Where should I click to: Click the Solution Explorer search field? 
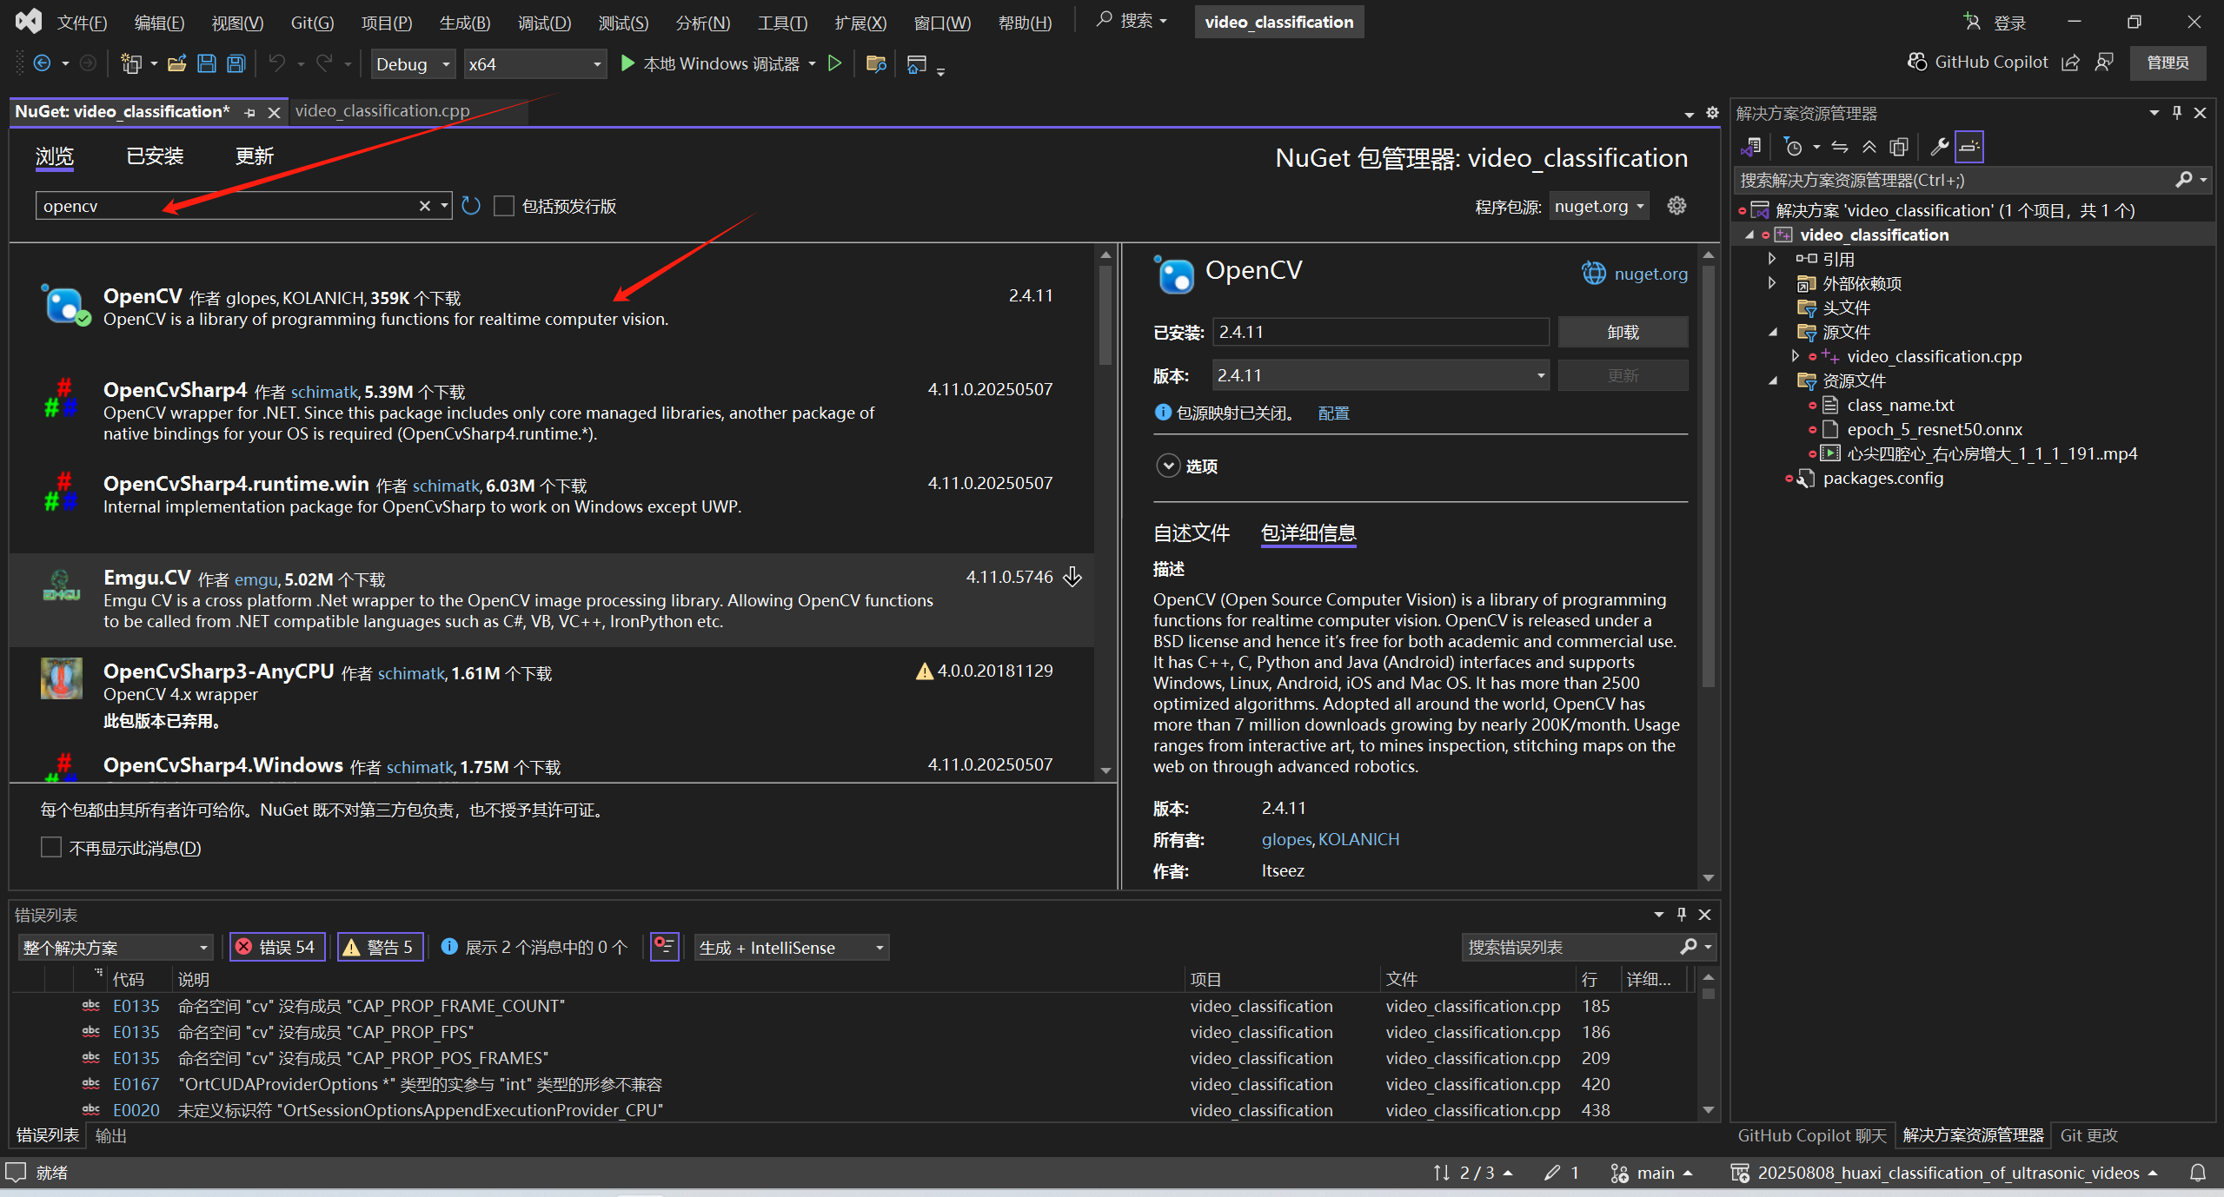click(1954, 180)
